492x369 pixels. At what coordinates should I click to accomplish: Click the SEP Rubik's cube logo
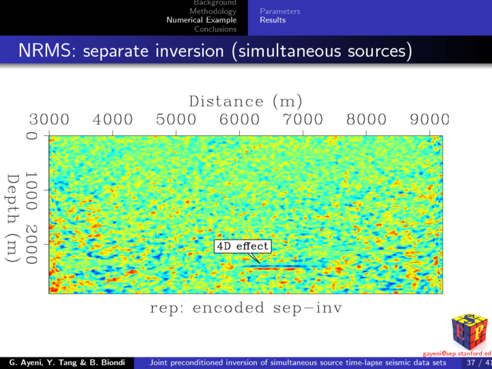click(x=469, y=331)
